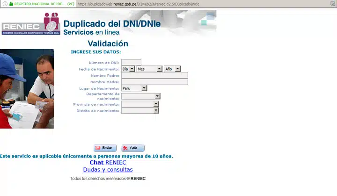Click the Enviar button
The width and height of the screenshot is (337, 196).
(105, 148)
